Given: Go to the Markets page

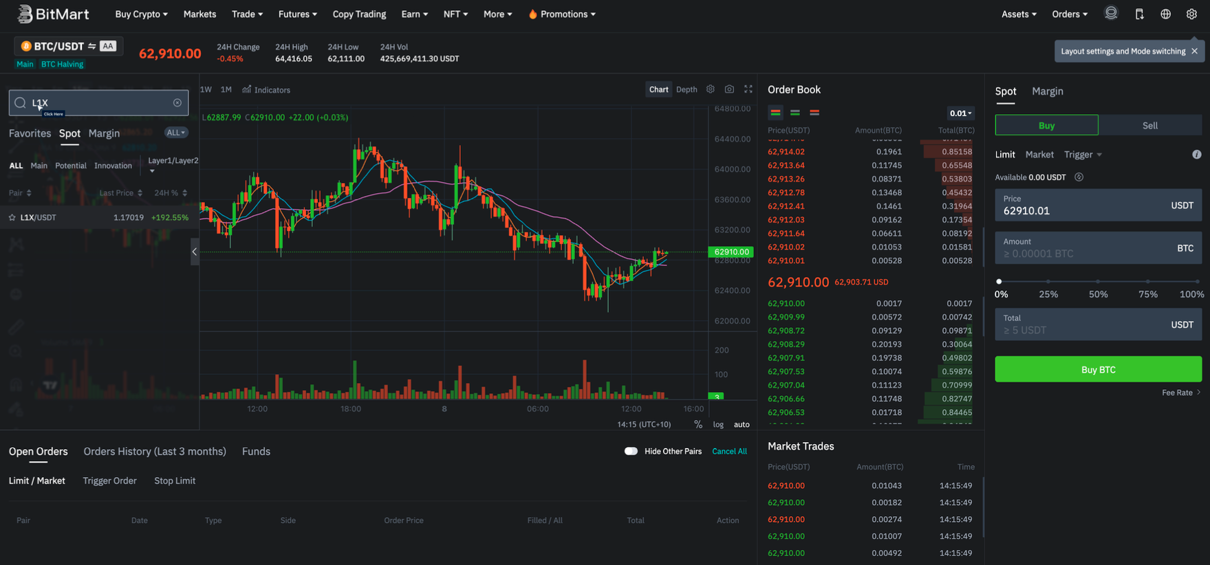Looking at the screenshot, I should coord(199,14).
